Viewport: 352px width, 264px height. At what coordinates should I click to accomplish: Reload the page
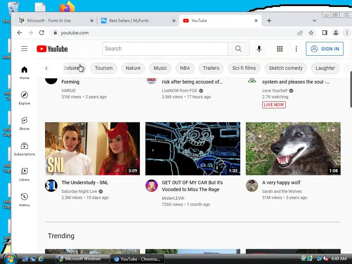(42, 33)
